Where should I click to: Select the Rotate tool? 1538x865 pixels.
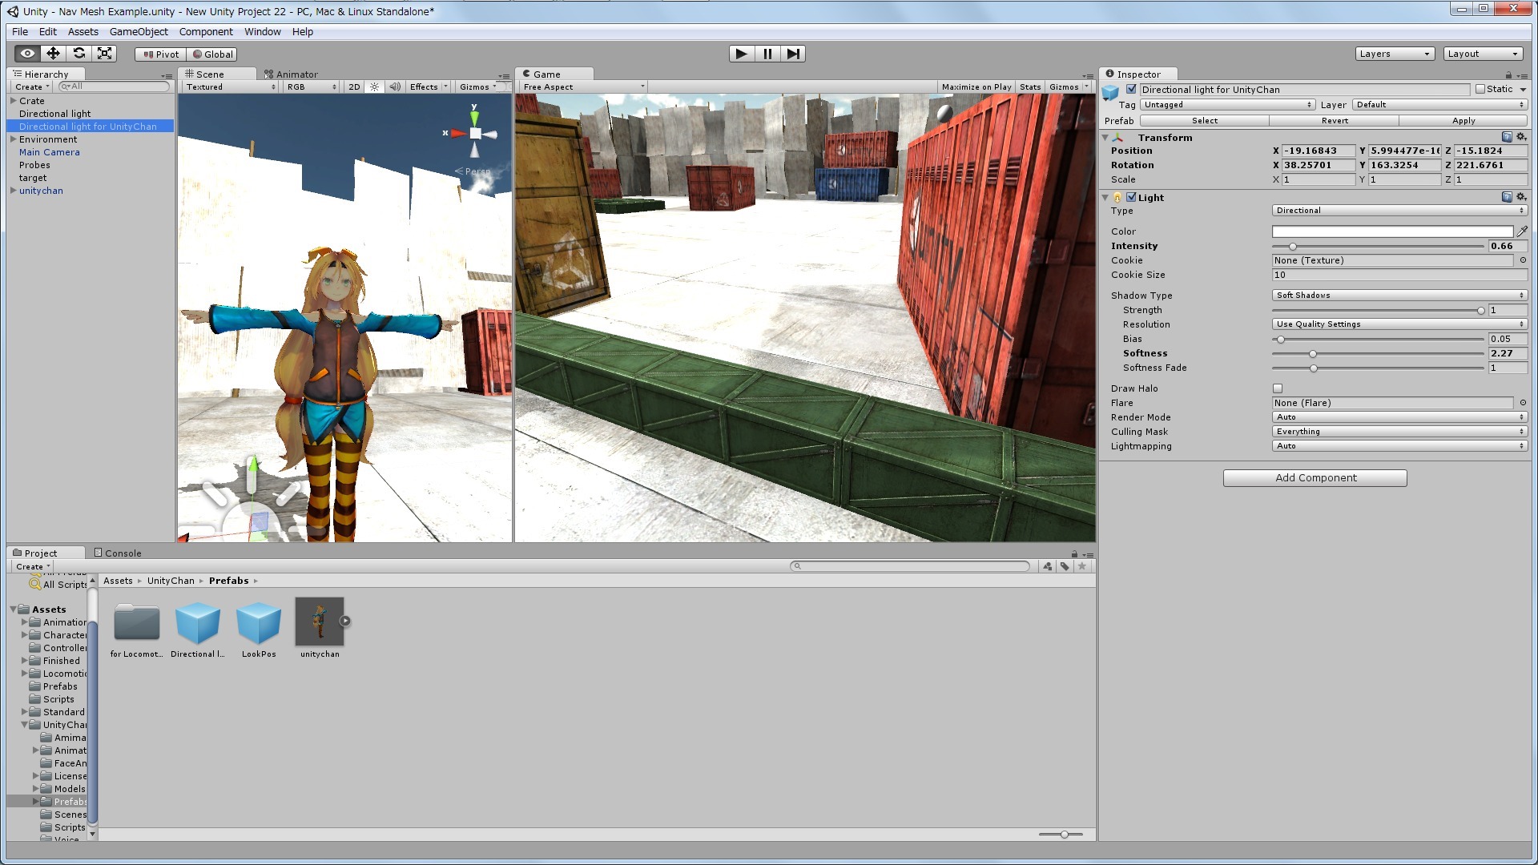(x=79, y=54)
